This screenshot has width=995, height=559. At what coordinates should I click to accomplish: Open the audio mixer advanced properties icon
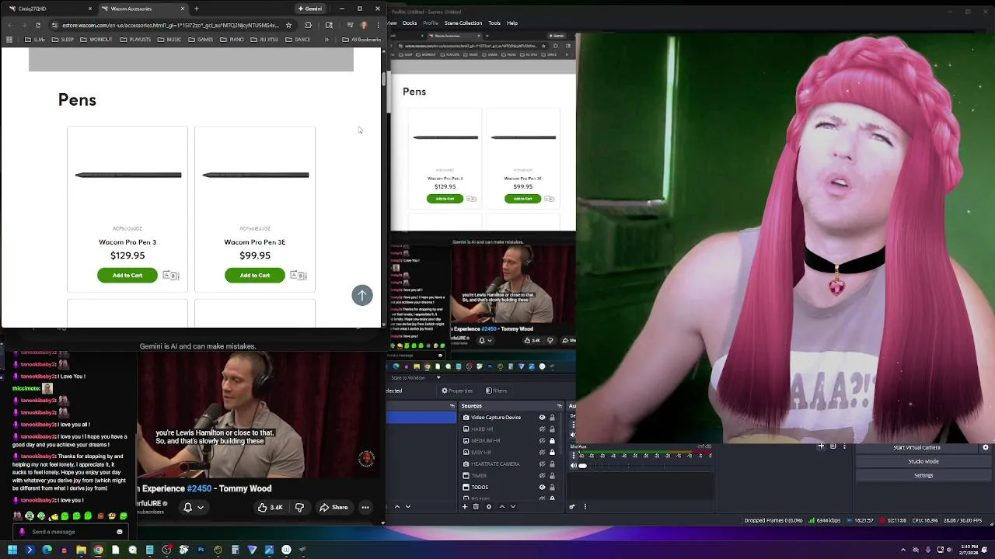coord(572,507)
